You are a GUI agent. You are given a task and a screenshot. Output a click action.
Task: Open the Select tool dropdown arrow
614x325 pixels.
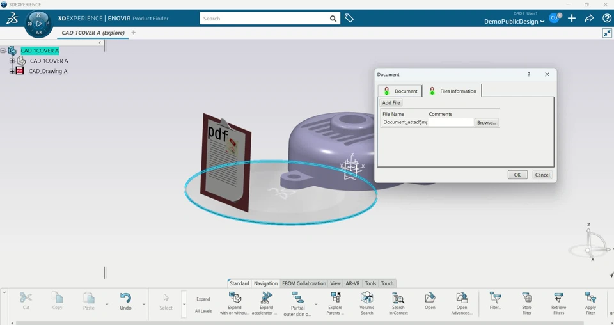(184, 305)
